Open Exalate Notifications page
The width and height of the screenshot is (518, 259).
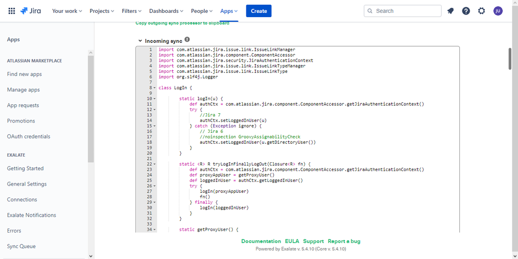[x=32, y=215]
